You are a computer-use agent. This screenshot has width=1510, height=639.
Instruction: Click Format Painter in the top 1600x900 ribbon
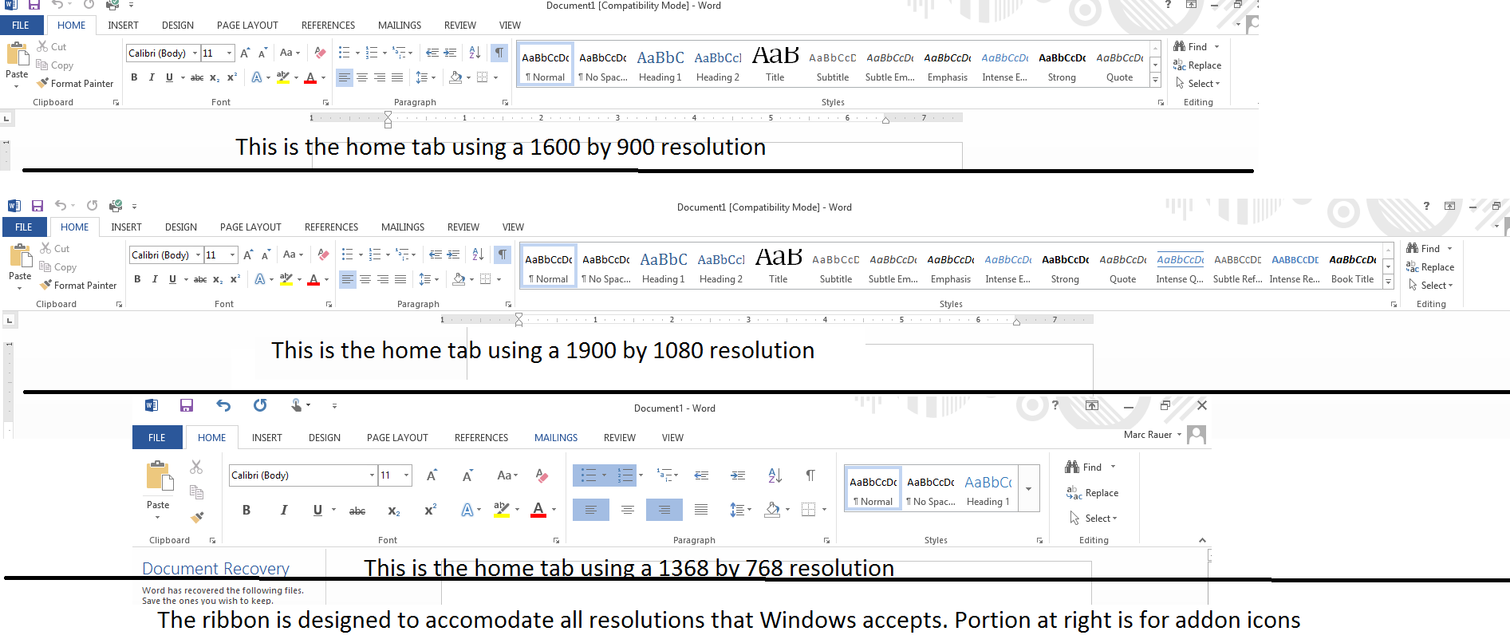[75, 83]
